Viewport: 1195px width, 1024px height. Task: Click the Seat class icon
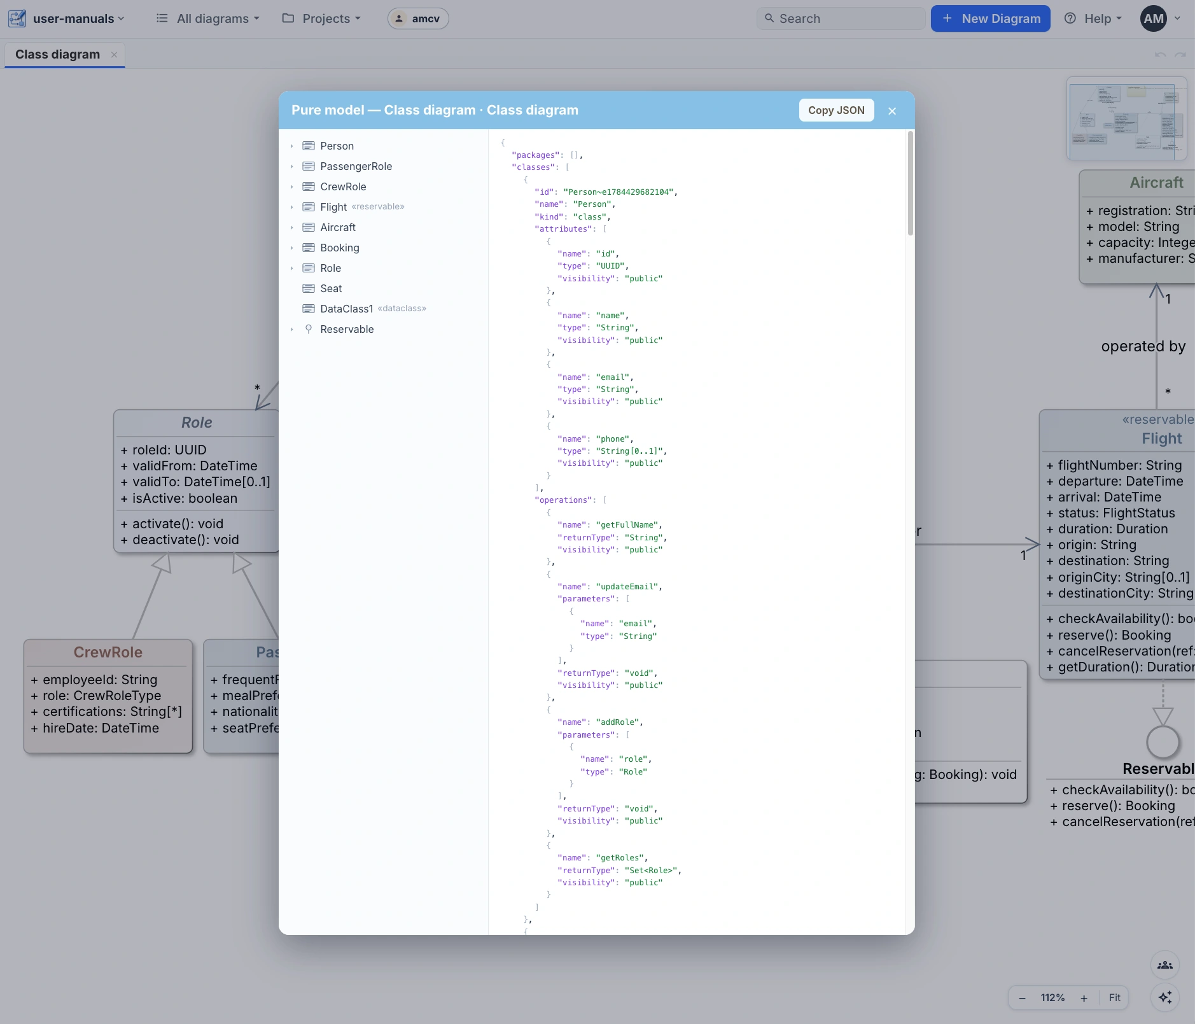click(x=309, y=288)
